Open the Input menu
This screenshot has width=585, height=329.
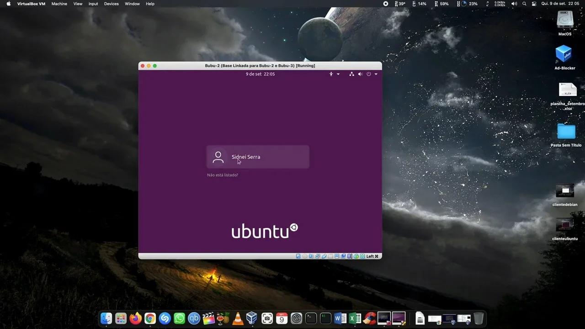[93, 4]
